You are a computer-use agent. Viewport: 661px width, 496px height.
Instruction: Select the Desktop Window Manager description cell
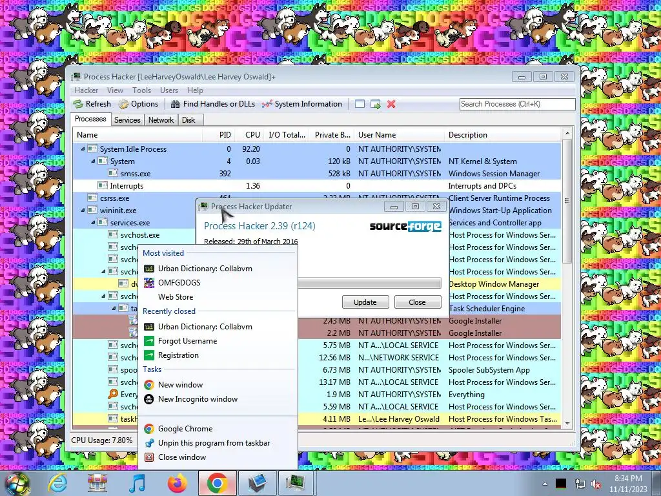(494, 284)
